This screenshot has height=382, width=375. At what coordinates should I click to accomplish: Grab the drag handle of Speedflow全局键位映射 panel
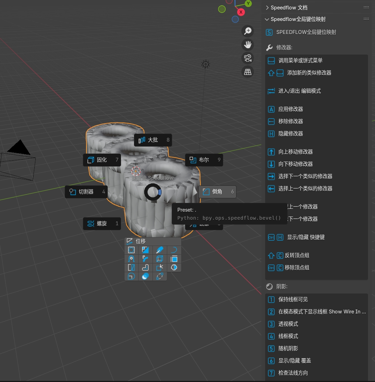(366, 19)
